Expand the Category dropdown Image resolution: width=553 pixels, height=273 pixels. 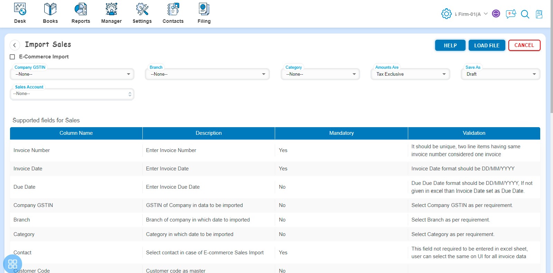pyautogui.click(x=320, y=74)
